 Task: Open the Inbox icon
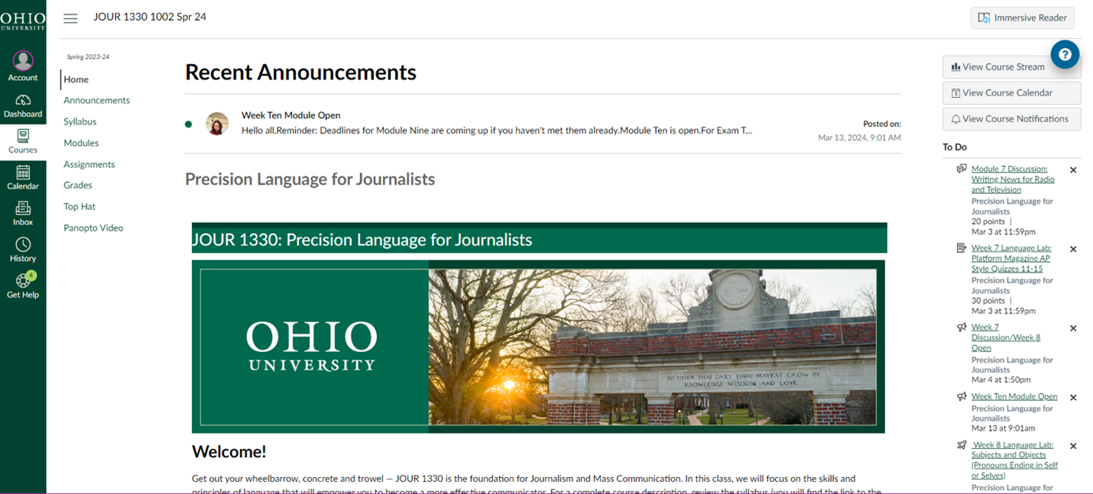click(x=23, y=208)
